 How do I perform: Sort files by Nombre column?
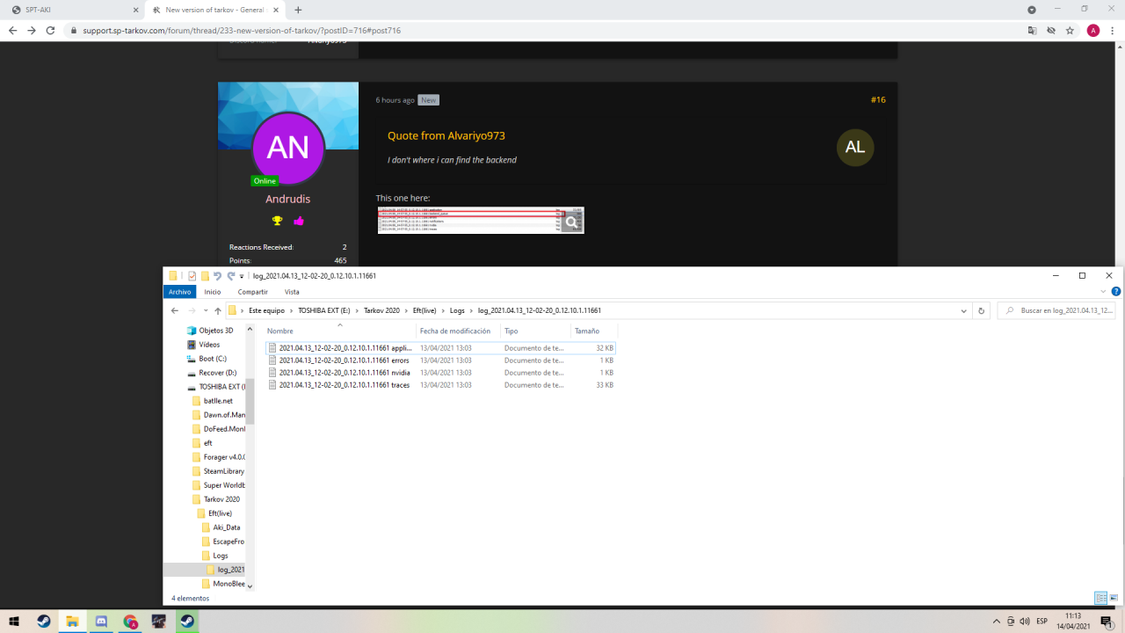click(x=341, y=331)
